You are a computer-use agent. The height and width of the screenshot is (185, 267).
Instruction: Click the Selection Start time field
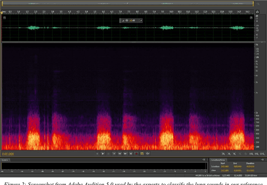(224, 166)
